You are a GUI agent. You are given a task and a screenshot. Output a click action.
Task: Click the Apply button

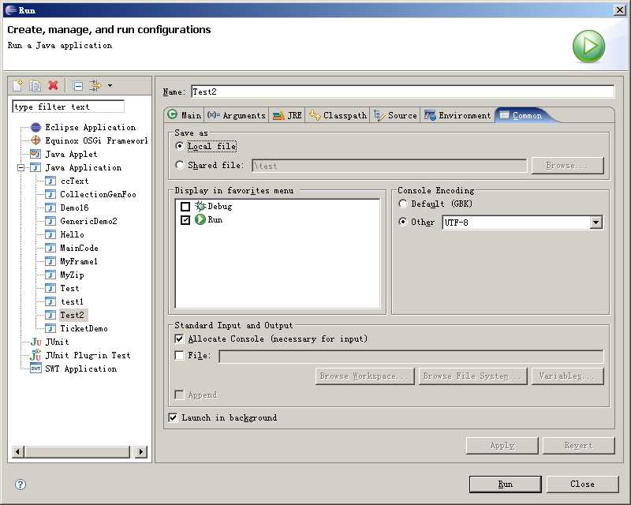tap(502, 445)
